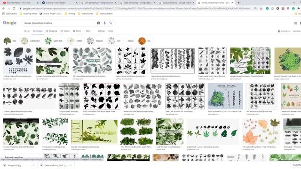Open the Video Creation bookmark folder

[104, 14]
